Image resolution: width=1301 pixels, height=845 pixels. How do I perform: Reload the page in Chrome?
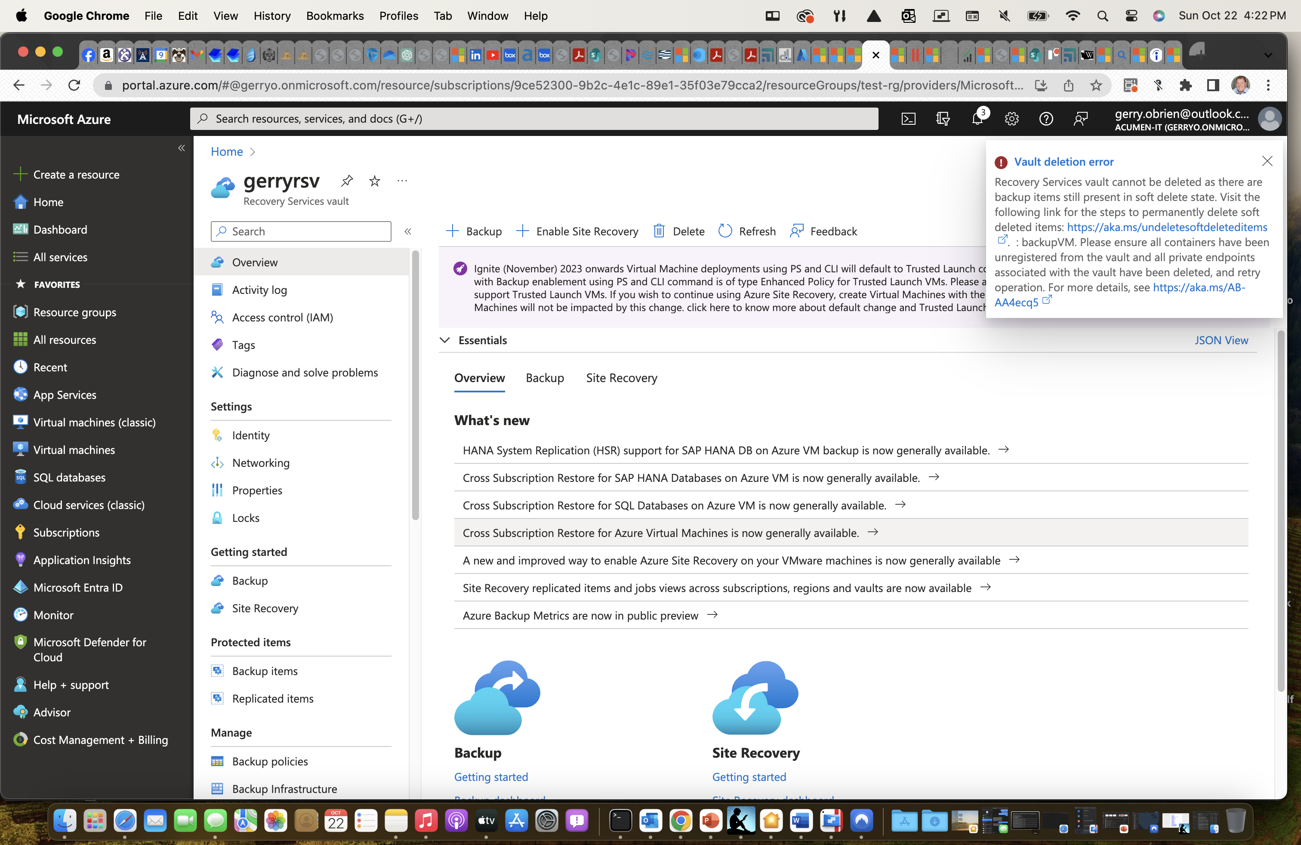pyautogui.click(x=74, y=85)
